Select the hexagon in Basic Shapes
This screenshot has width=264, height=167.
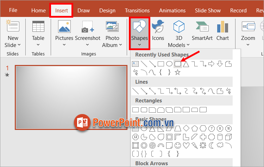pyautogui.click(x=203, y=128)
